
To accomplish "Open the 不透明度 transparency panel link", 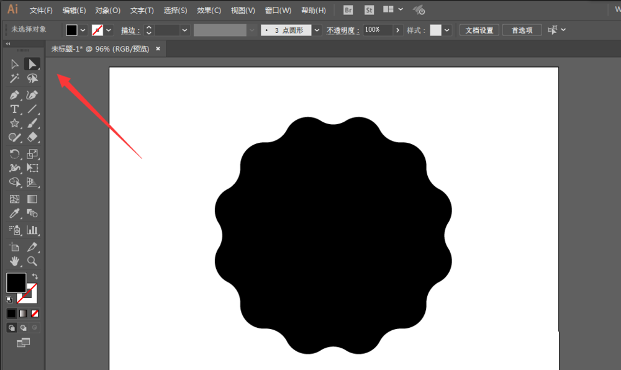I will pos(343,30).
